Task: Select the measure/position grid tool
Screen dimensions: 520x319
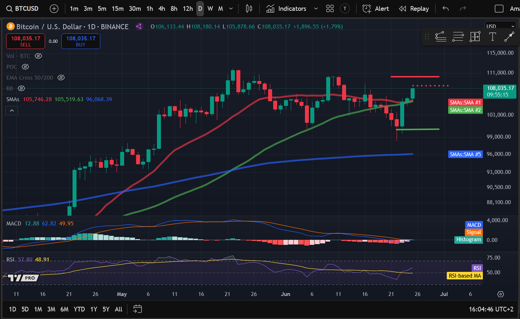Action: (x=475, y=36)
